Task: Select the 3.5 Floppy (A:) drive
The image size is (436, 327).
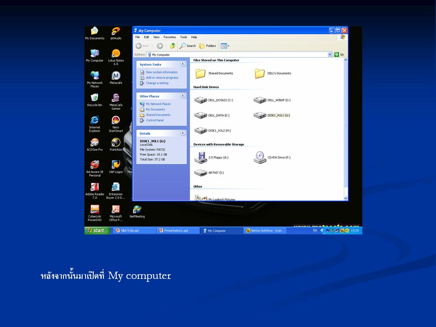Action: (x=211, y=158)
